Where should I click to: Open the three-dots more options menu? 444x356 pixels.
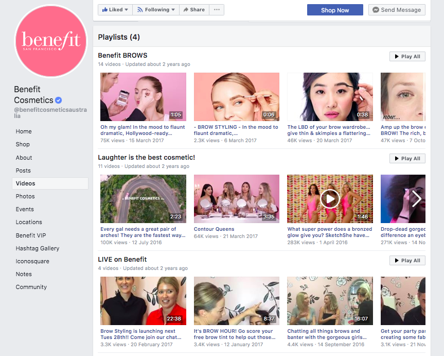217,10
